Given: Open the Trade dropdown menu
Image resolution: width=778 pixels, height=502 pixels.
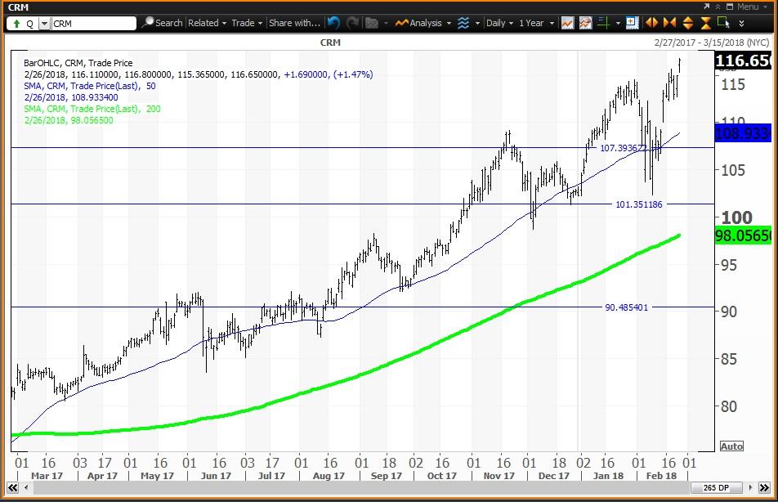Looking at the screenshot, I should tap(247, 23).
